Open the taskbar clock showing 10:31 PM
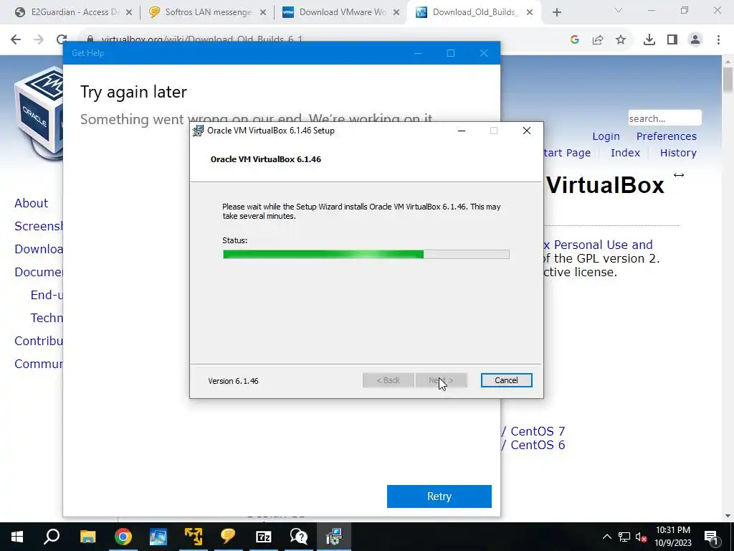Viewport: 734px width, 551px height. click(673, 537)
